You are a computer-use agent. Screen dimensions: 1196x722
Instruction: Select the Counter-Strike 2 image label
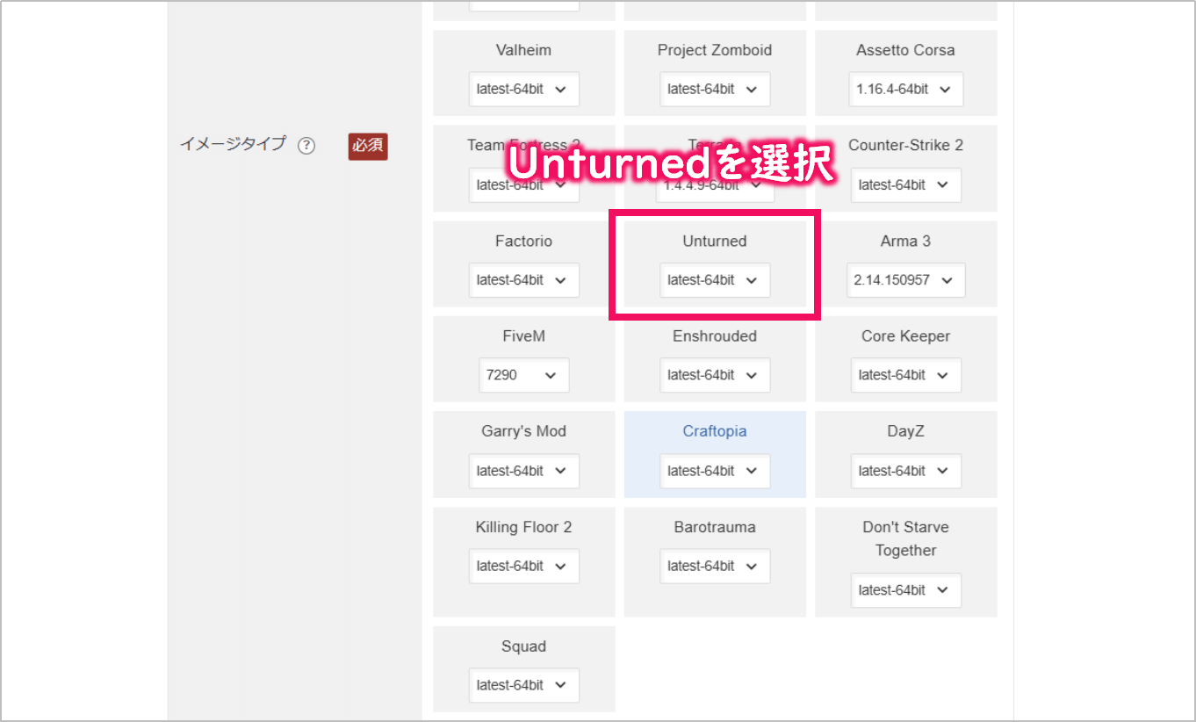(905, 145)
